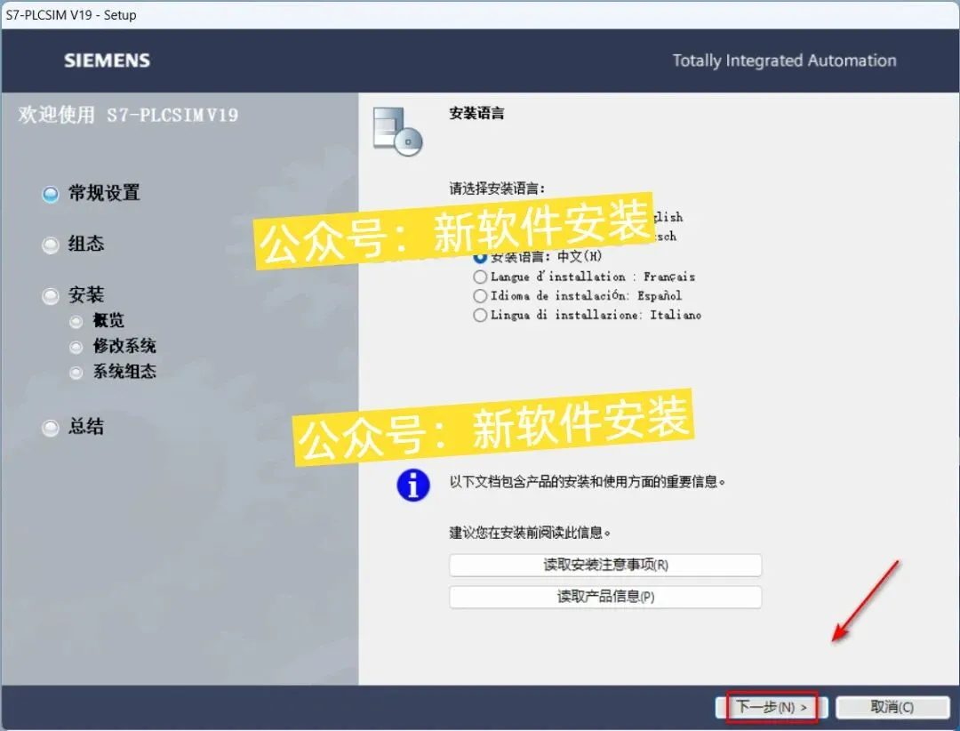Select the 常规设置 step in the sidebar
Screen dimensions: 960x731
pos(91,194)
